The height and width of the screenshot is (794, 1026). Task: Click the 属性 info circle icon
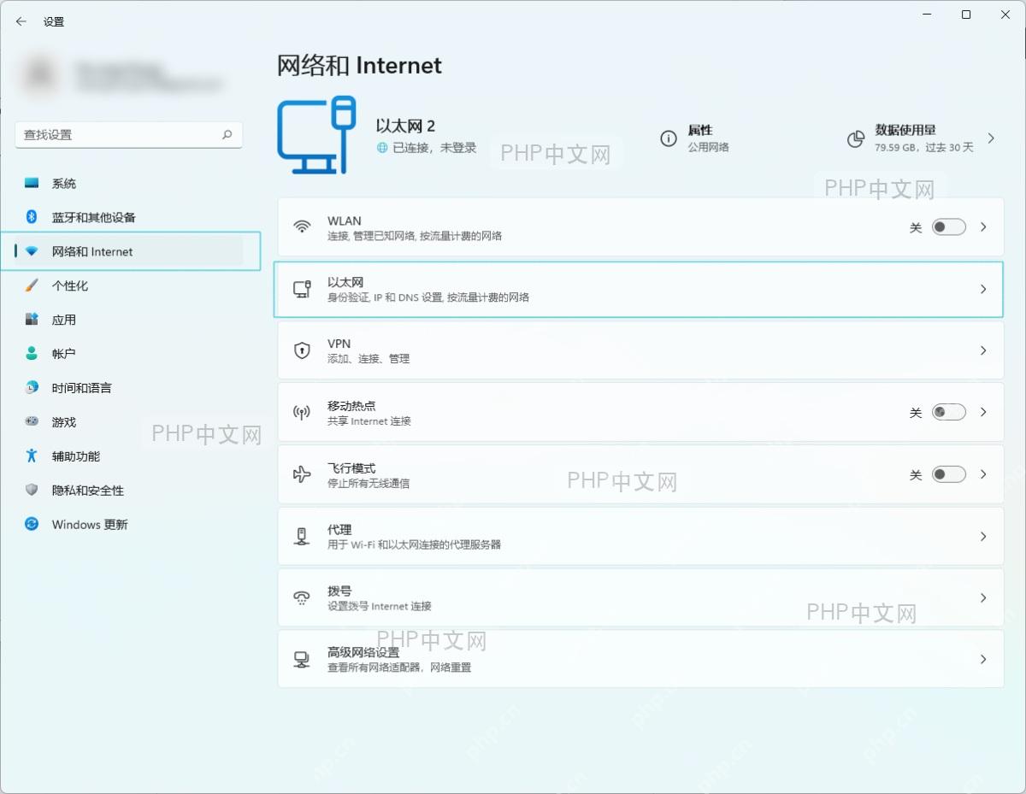point(669,138)
